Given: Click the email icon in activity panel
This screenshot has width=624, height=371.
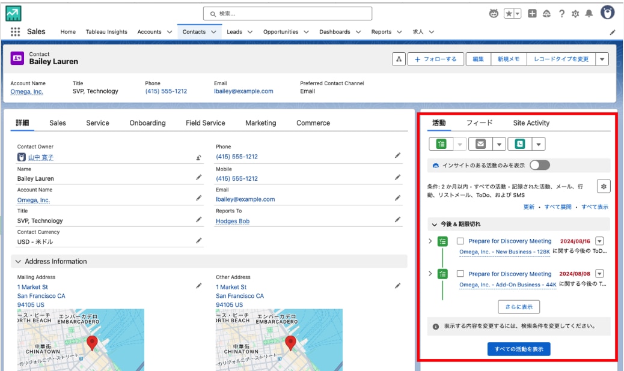Looking at the screenshot, I should 480,144.
